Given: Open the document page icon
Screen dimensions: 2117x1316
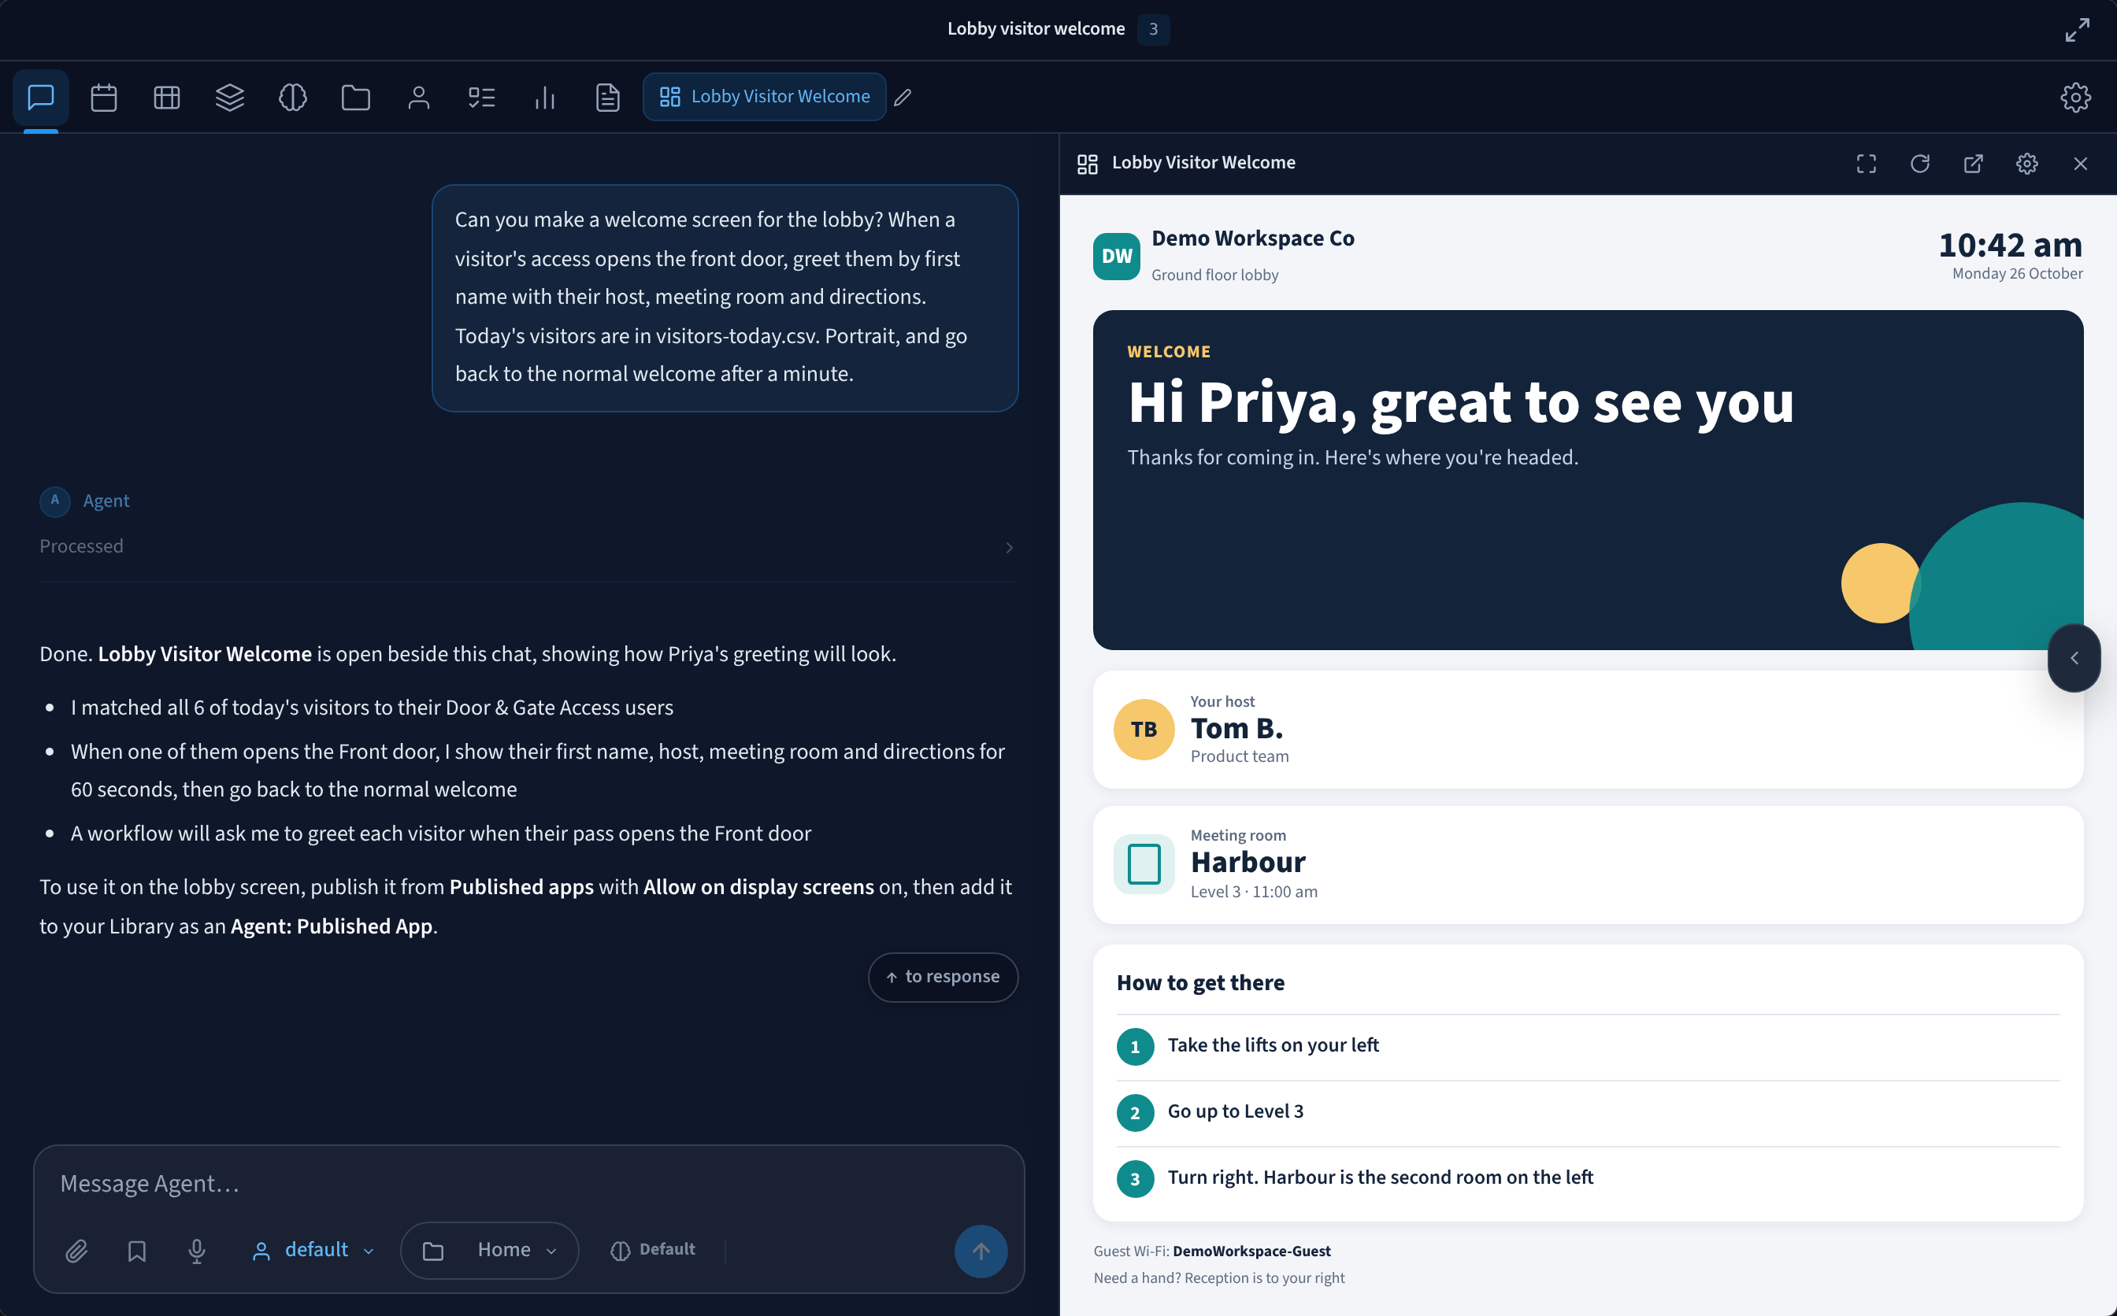Looking at the screenshot, I should click(x=607, y=97).
